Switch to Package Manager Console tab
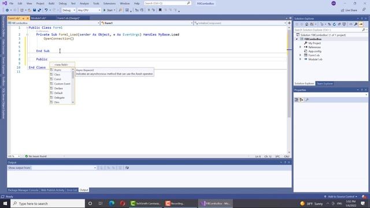Image resolution: width=370 pixels, height=208 pixels. coord(23,190)
